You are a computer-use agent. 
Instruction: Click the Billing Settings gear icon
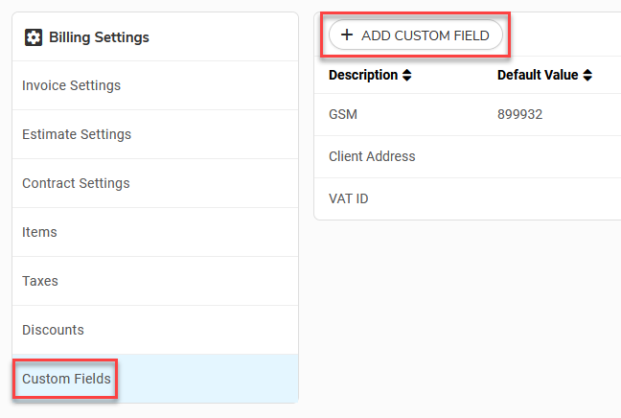(x=34, y=37)
